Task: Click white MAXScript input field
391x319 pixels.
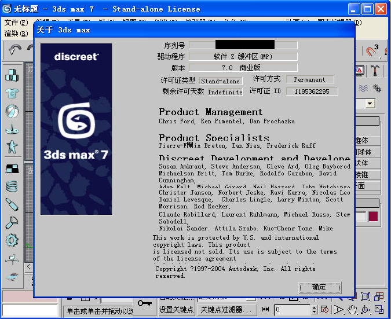Action: click(30, 310)
